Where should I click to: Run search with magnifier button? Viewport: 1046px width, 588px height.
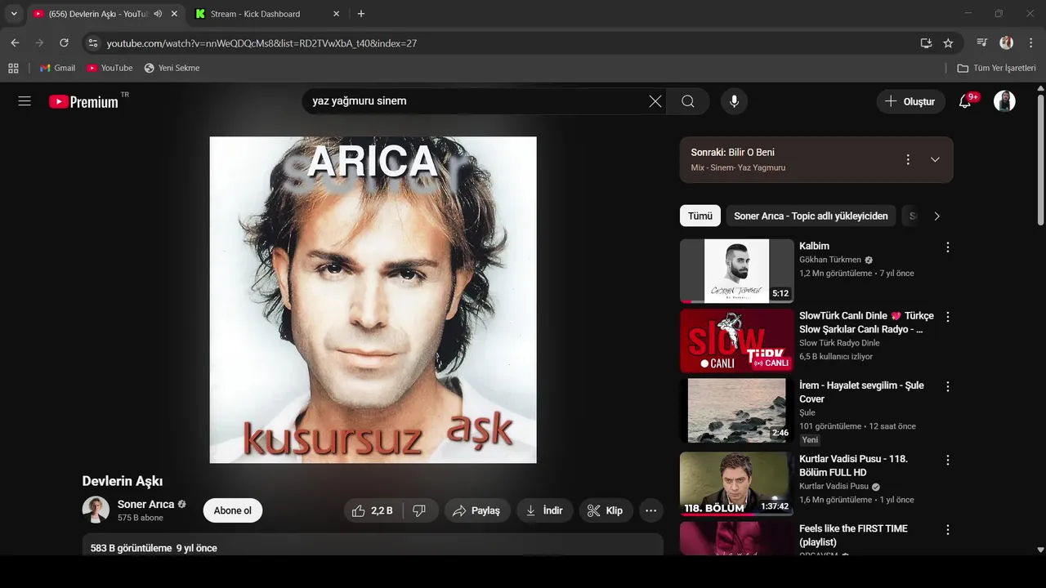click(x=688, y=101)
